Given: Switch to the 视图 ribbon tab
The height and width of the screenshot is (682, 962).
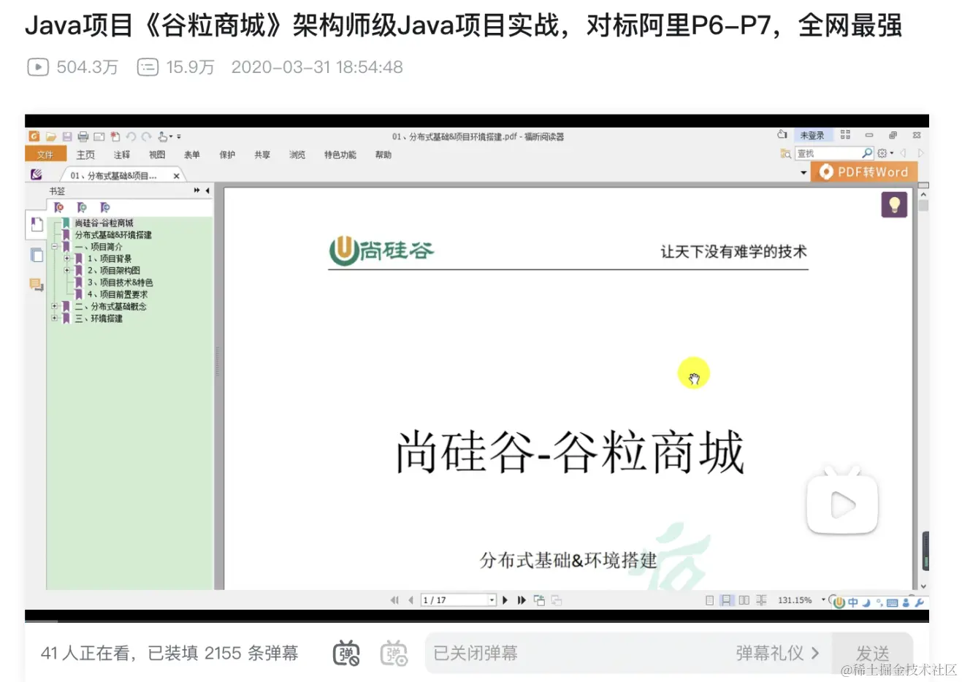Looking at the screenshot, I should pos(157,155).
